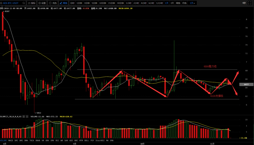Click the 6120支撑位 annotation label
254x145 pixels.
217,96
